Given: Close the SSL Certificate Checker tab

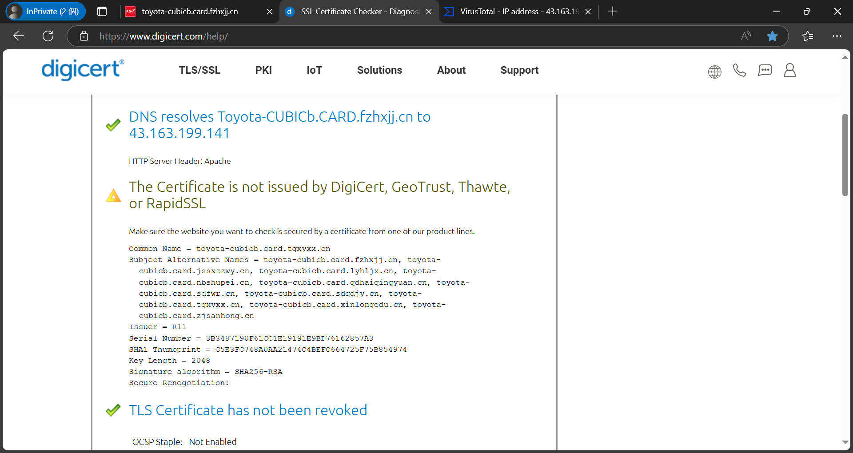Looking at the screenshot, I should (x=429, y=12).
